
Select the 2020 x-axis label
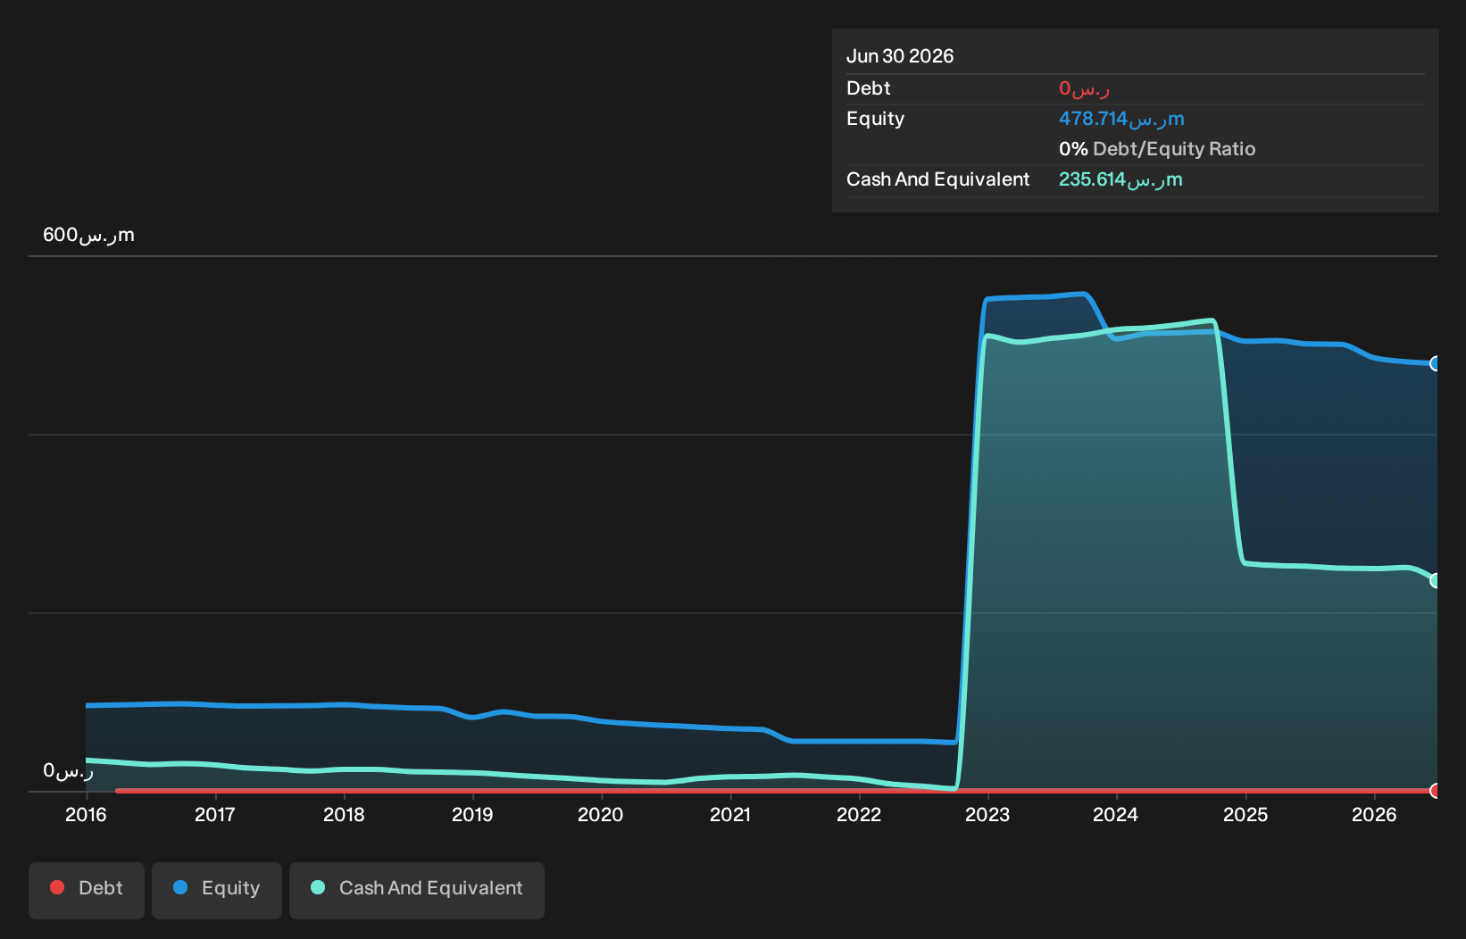(x=601, y=814)
